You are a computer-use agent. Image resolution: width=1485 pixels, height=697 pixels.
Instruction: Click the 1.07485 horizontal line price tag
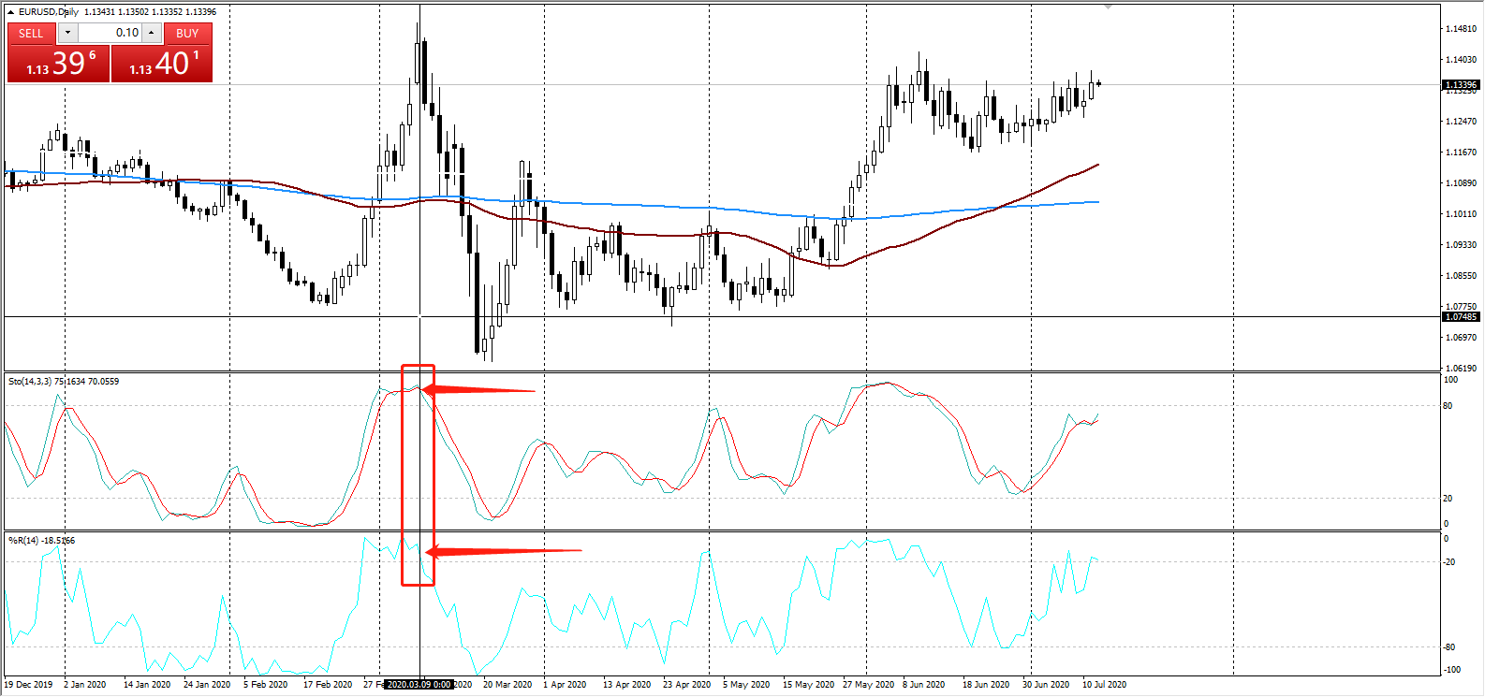pos(1460,317)
